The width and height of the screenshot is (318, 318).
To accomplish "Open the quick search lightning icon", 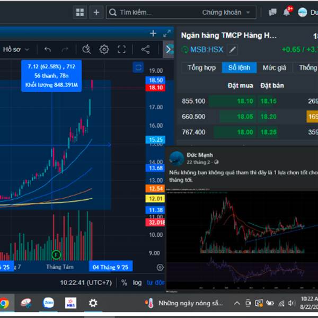I will tap(86, 49).
